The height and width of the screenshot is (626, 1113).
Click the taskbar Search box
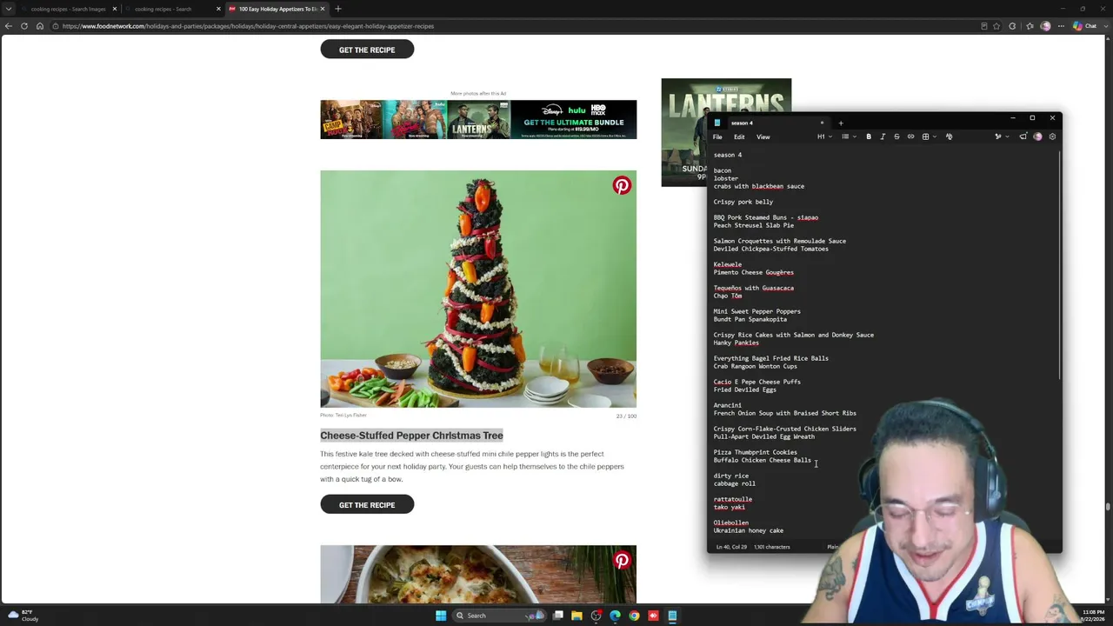coord(498,616)
